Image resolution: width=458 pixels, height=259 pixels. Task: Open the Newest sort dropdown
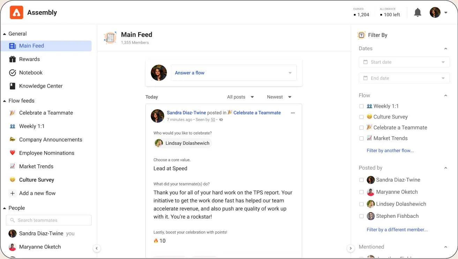pyautogui.click(x=278, y=97)
